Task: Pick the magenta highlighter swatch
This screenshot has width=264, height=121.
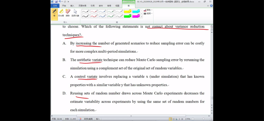Action: click(136, 16)
